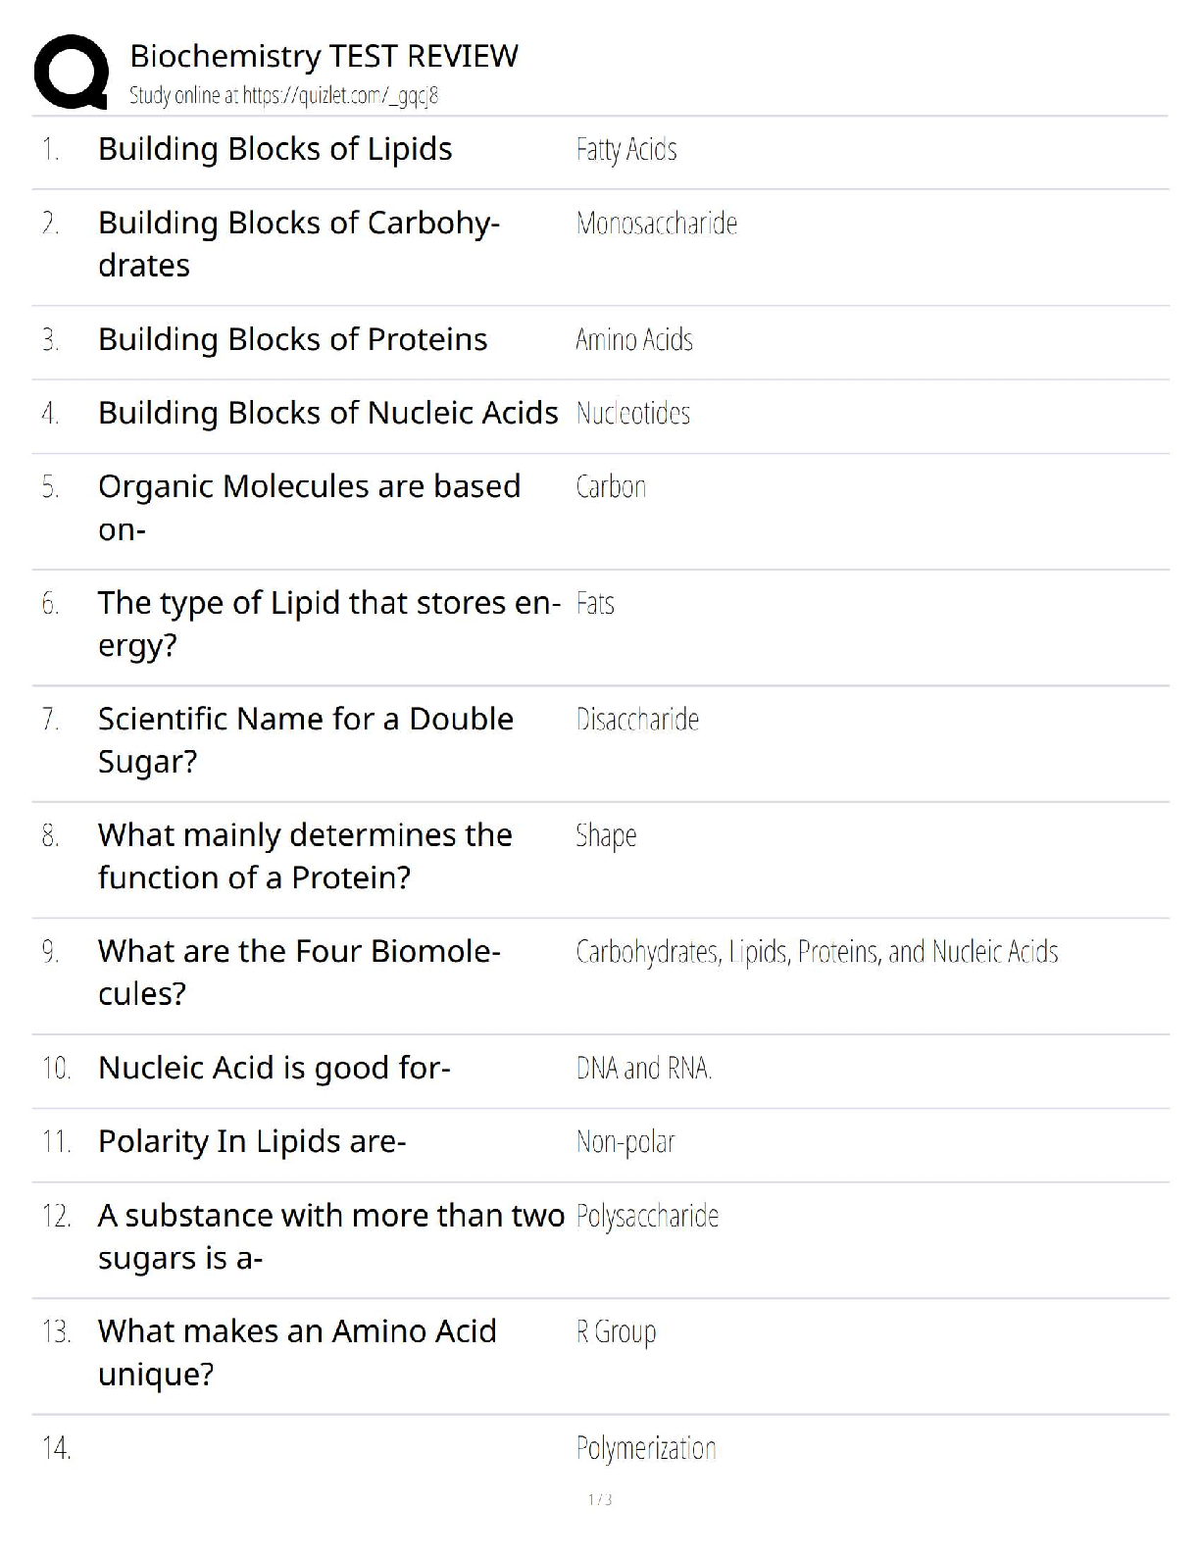Click the four biomolecules answer list
The height and width of the screenshot is (1553, 1200).
click(817, 952)
